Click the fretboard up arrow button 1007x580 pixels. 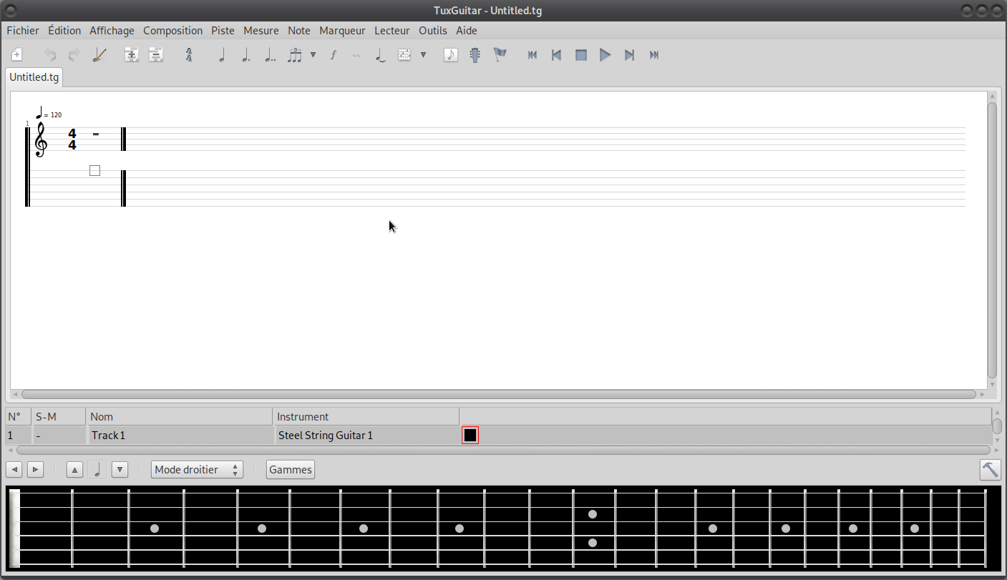(x=74, y=470)
